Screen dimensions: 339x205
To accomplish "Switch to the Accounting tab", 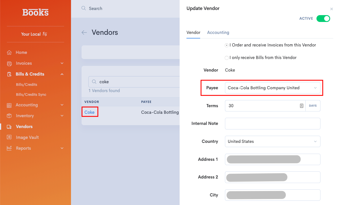I will 218,33.
